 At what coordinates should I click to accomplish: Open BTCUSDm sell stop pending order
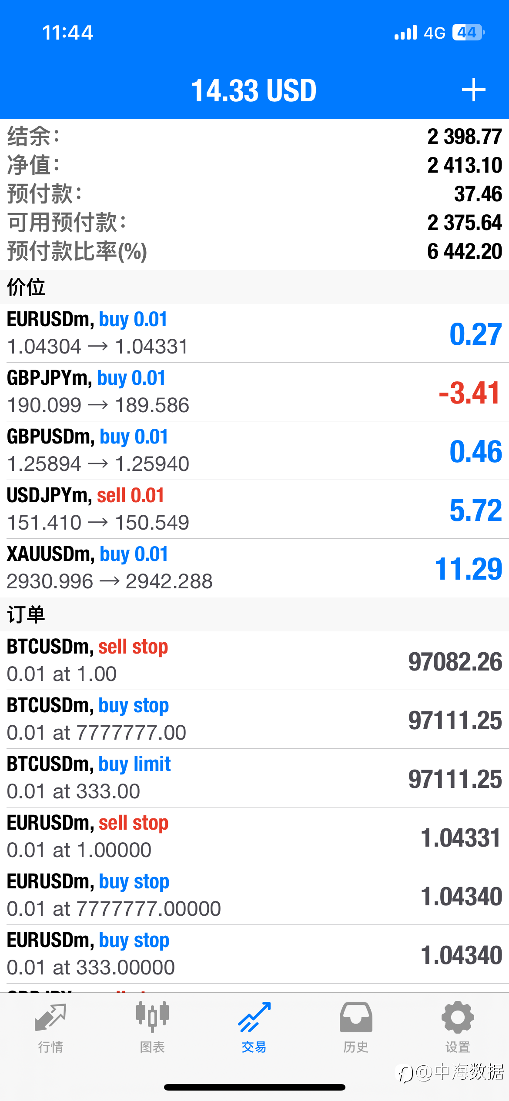(x=254, y=661)
